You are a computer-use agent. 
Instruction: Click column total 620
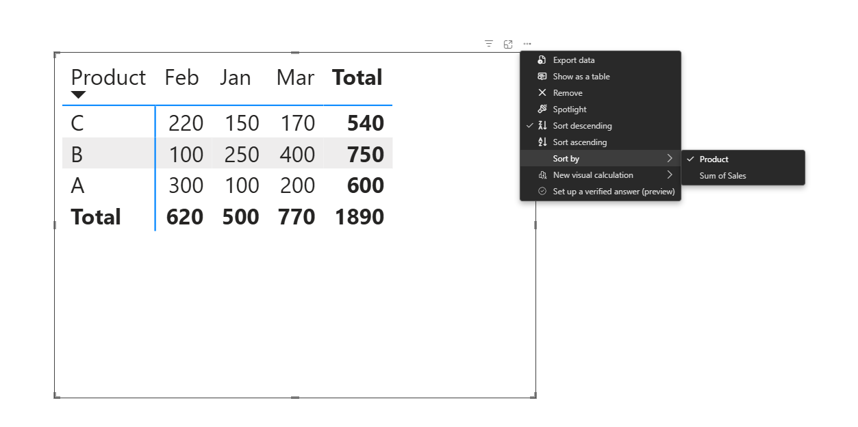[x=185, y=217]
